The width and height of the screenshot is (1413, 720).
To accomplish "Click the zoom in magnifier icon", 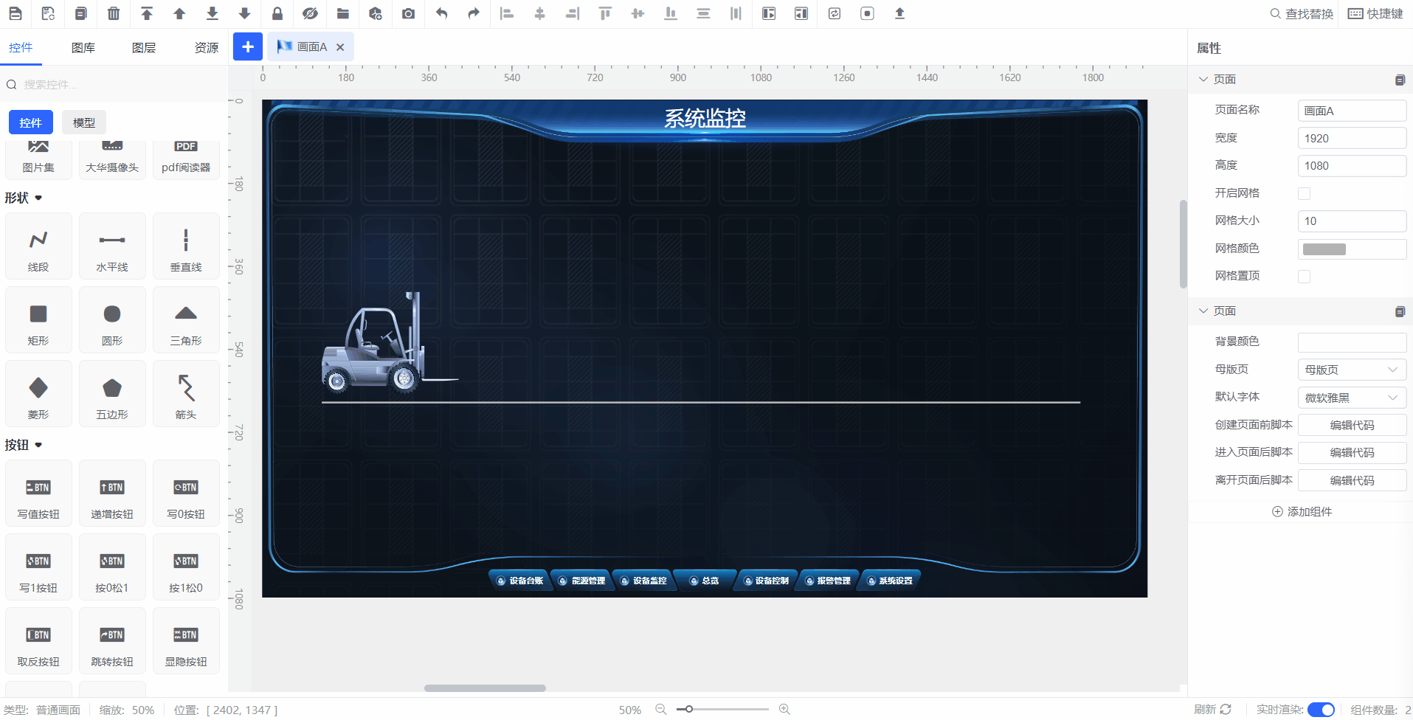I will [784, 709].
